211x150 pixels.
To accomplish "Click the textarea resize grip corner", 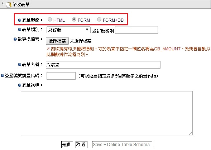I will (191, 133).
